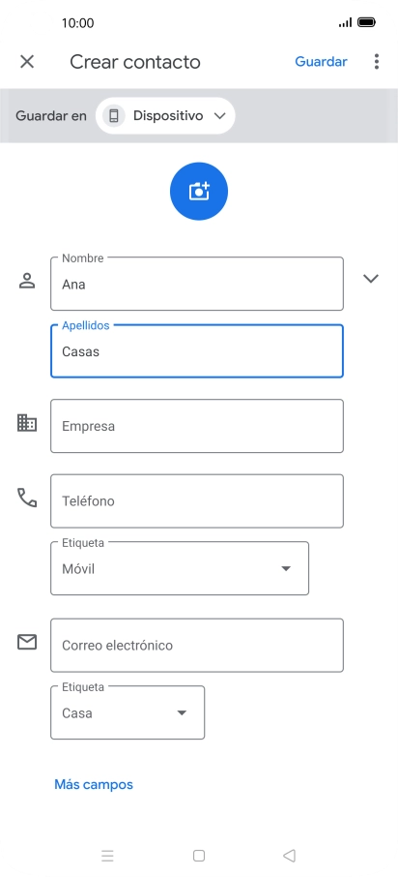Screen dimensions: 398x877
Task: Tap the phone handset icon
Action: point(27,498)
